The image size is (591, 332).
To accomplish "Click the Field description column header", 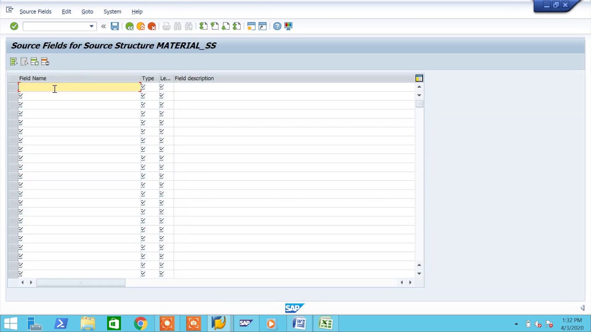I will pyautogui.click(x=294, y=78).
